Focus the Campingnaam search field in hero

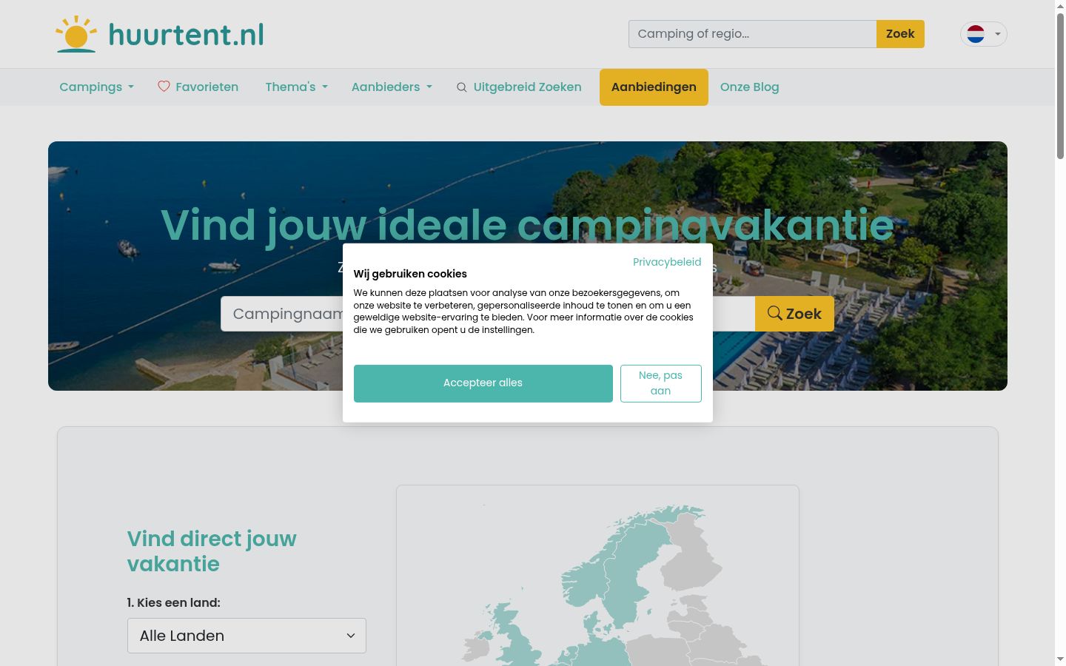(282, 314)
